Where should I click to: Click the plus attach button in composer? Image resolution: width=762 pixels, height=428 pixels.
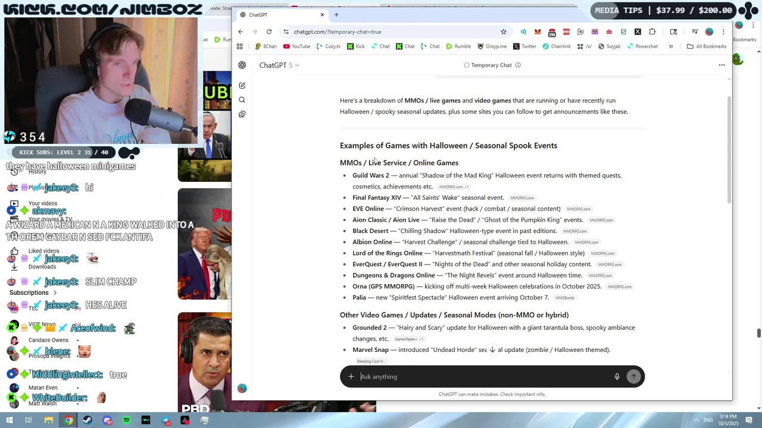click(x=351, y=376)
